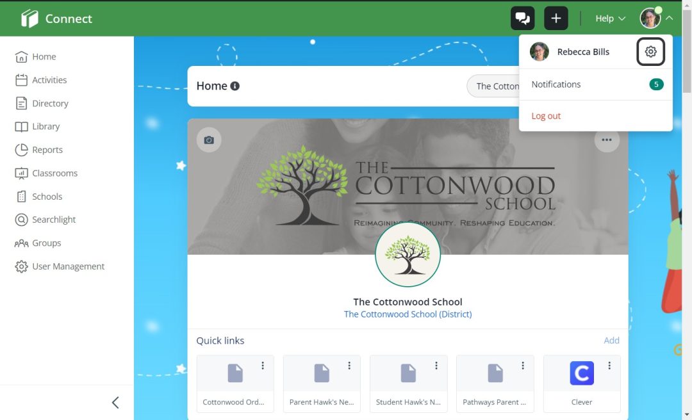Collapse the left sidebar

[x=115, y=402]
